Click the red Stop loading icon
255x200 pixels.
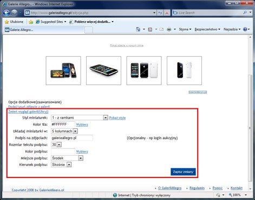[x=167, y=13]
